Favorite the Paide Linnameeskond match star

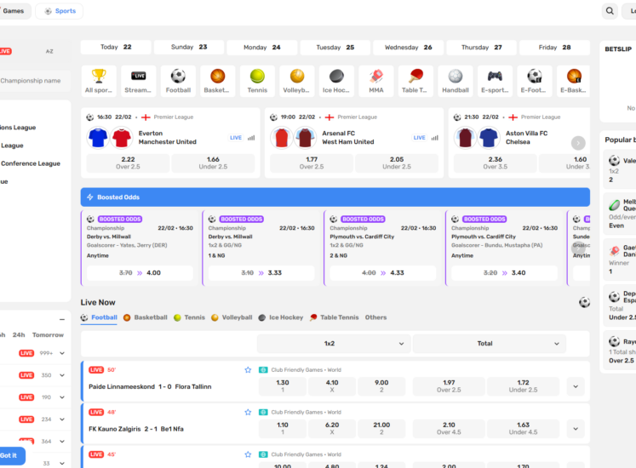pos(248,370)
